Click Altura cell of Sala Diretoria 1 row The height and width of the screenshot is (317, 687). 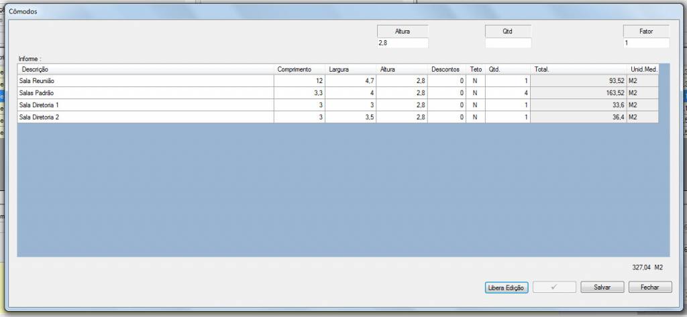tap(401, 105)
